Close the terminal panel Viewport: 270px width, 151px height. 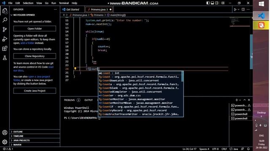(x=249, y=100)
